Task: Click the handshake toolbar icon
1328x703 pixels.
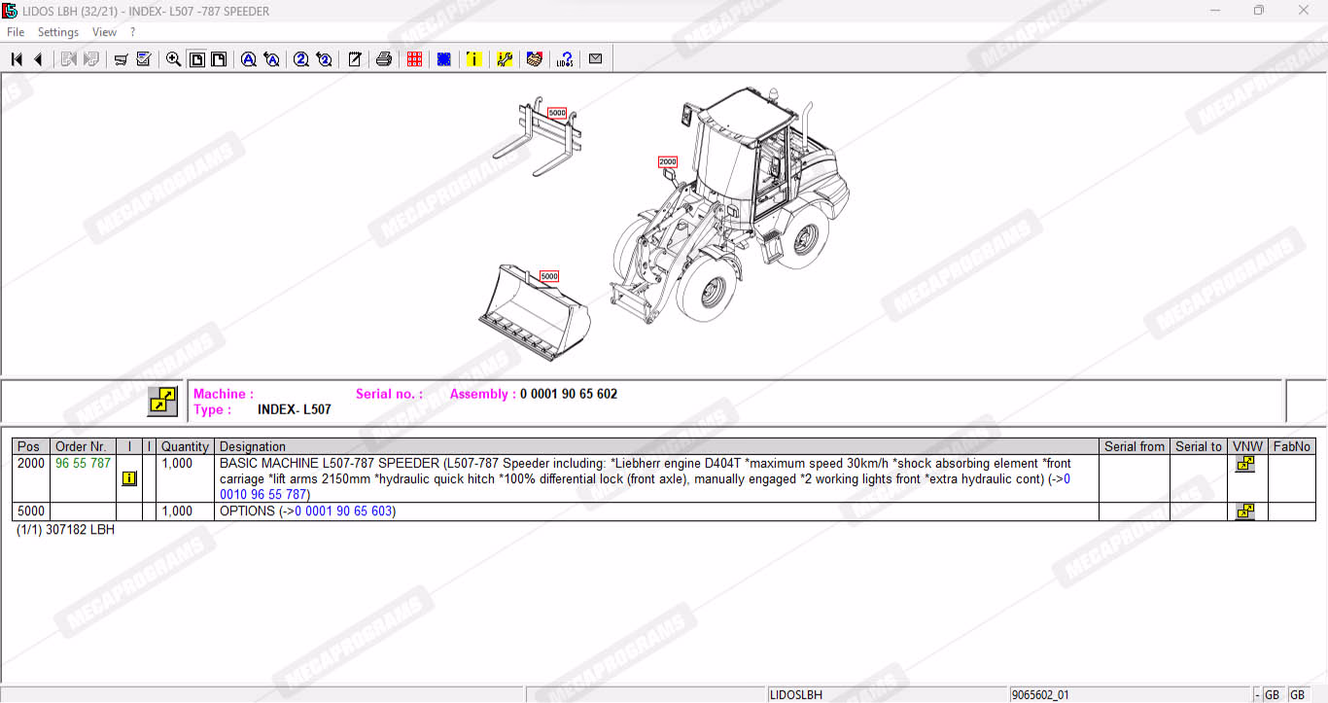Action: pos(534,59)
